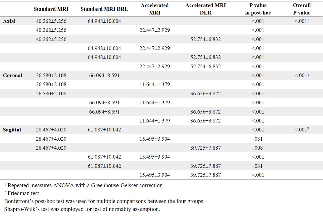
Task: Select the Accelerated MRI DLR column header
Action: click(x=205, y=9)
